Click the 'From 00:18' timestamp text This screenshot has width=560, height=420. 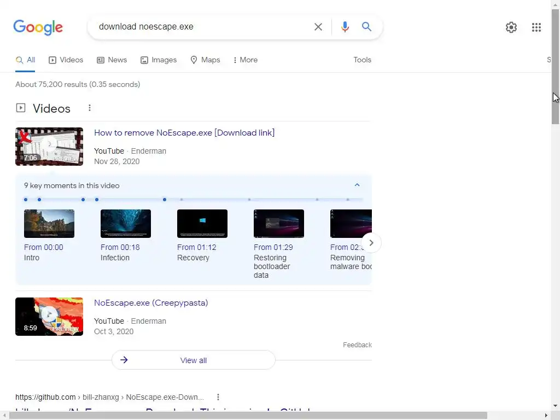pyautogui.click(x=120, y=248)
